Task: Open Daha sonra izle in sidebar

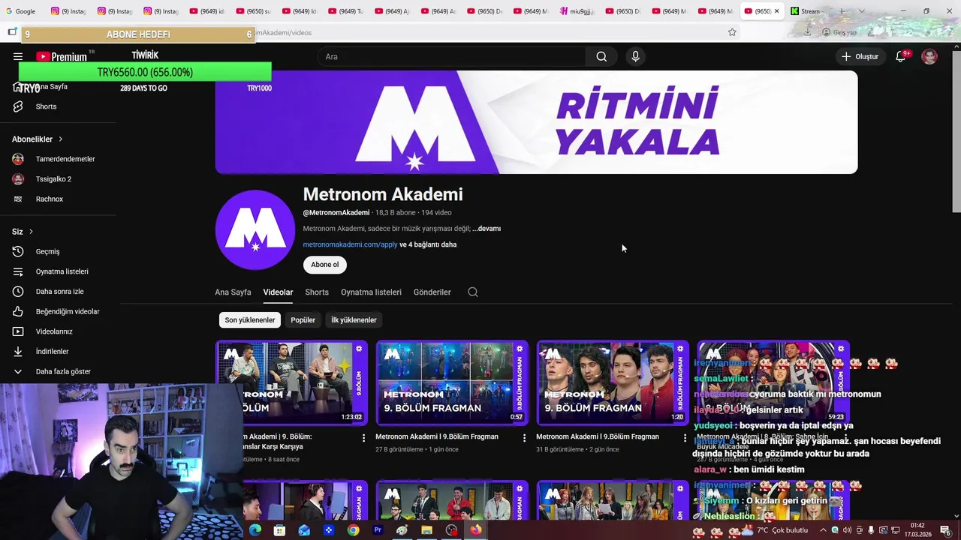Action: pos(58,291)
